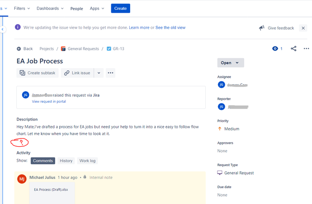Image resolution: width=312 pixels, height=204 pixels.
Task: Click the Give feedback megaphone icon
Action: [261, 28]
